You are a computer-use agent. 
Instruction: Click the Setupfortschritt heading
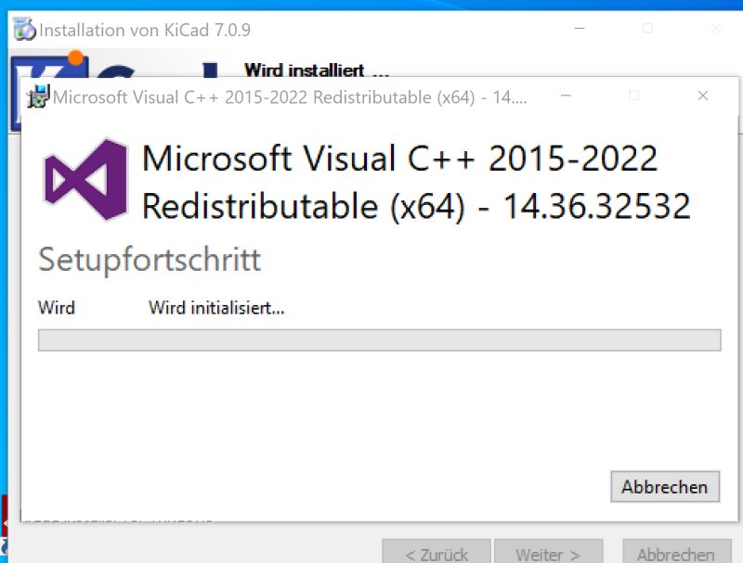click(x=150, y=260)
